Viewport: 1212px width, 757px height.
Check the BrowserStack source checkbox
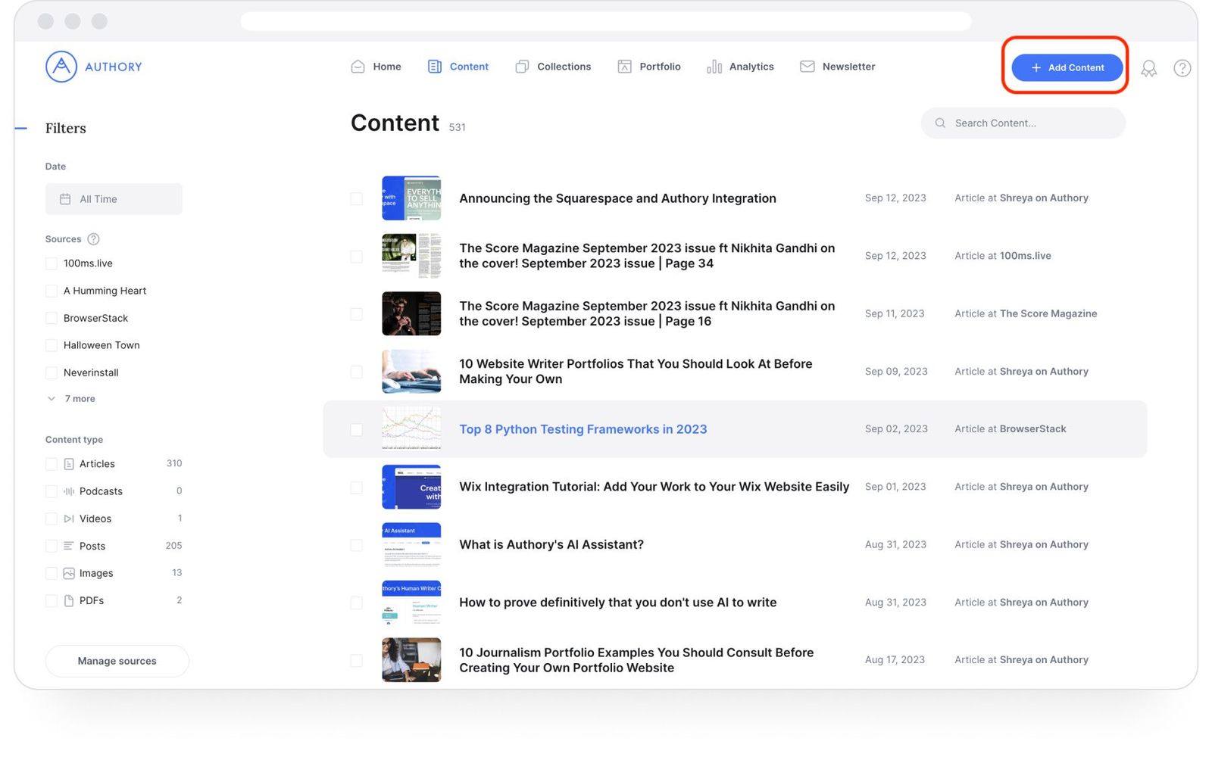(51, 318)
